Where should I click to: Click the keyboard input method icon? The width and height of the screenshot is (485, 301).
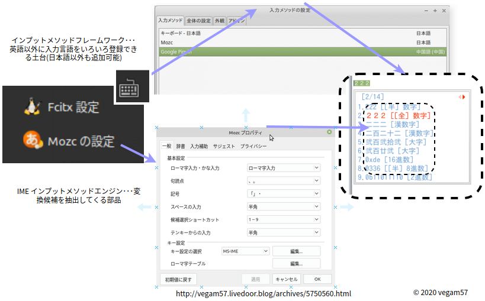129,88
